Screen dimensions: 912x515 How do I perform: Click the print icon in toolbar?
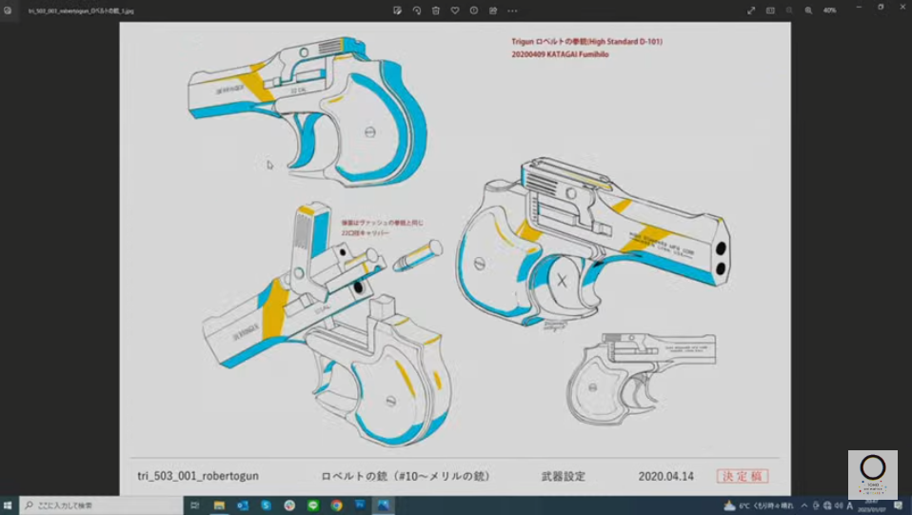pos(493,10)
